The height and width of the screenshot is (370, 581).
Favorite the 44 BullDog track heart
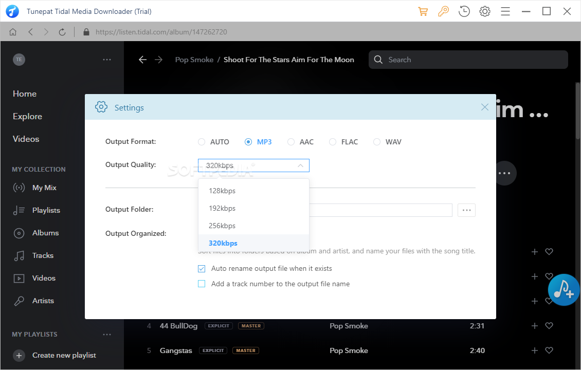click(x=549, y=326)
